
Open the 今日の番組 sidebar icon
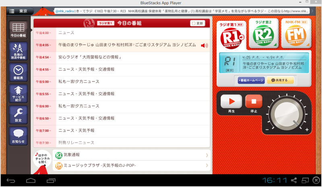[18, 30]
